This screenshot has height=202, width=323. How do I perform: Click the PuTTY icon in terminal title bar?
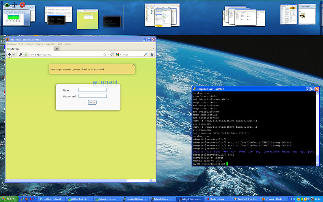click(194, 89)
